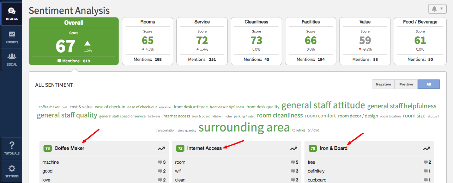This screenshot has height=183, width=453.
Task: Click 'front desk quality' tag
Action: (263, 107)
